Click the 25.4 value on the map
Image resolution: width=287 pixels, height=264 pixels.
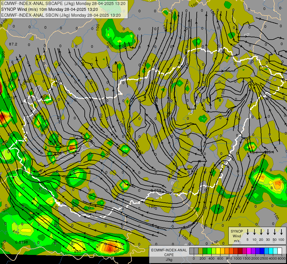[x=270, y=152]
